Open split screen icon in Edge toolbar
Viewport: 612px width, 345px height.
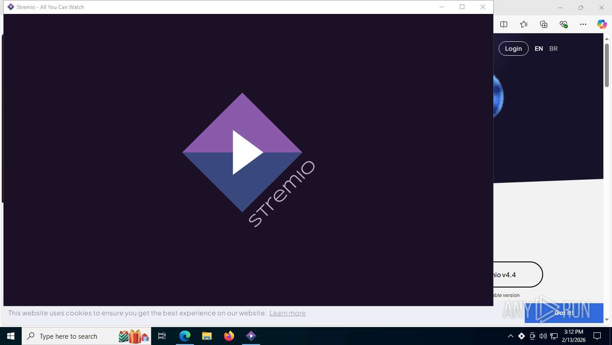click(x=504, y=24)
